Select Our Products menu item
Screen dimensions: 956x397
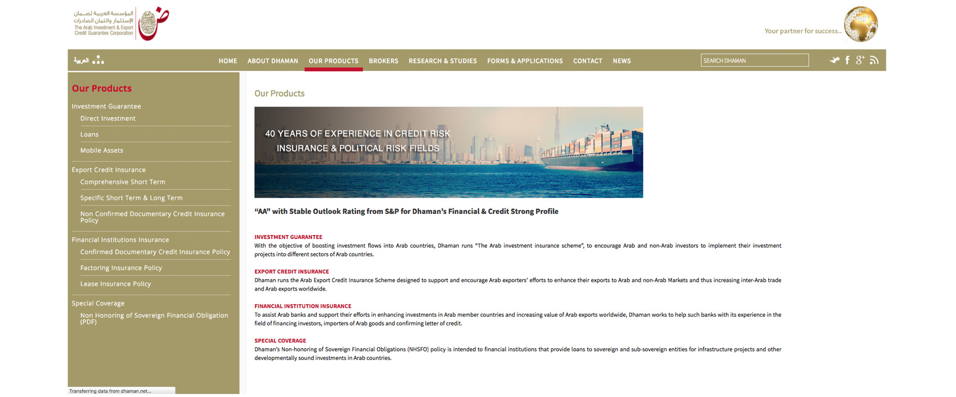click(x=334, y=61)
